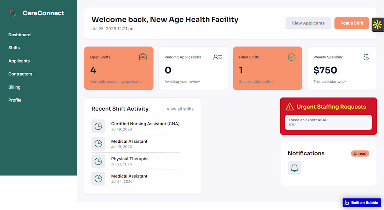
Task: Click the View Applicants button
Action: coord(308,23)
